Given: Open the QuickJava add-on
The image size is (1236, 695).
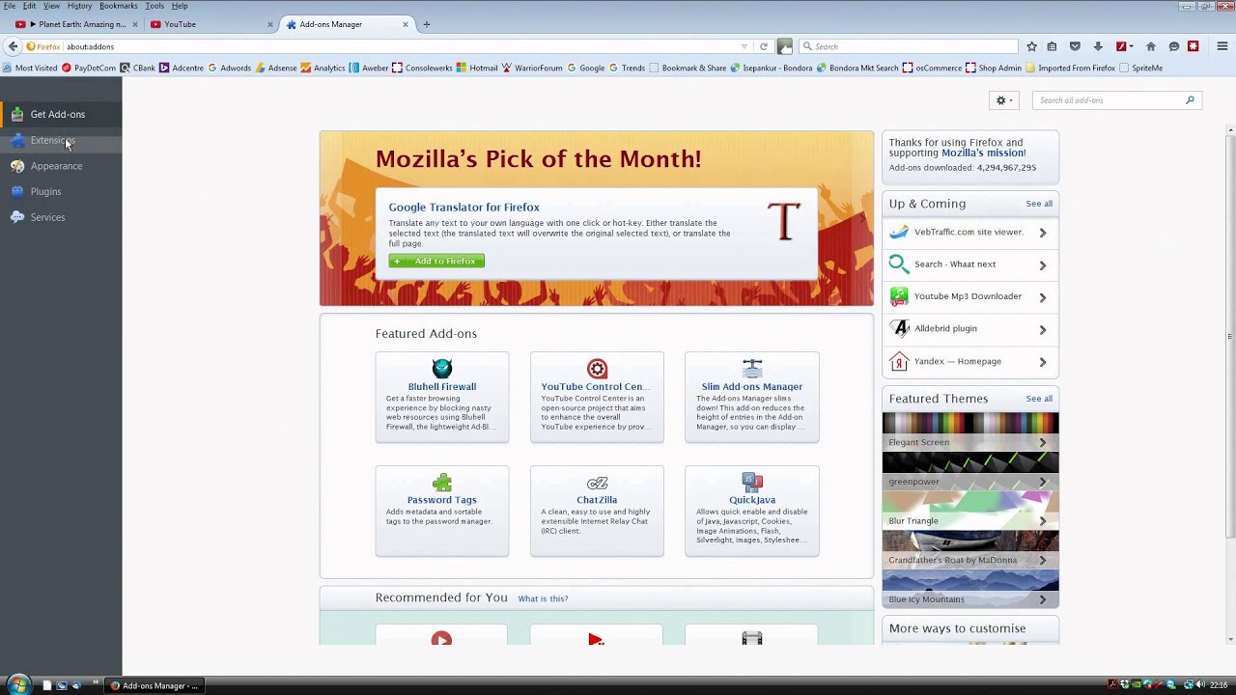Looking at the screenshot, I should 752,511.
